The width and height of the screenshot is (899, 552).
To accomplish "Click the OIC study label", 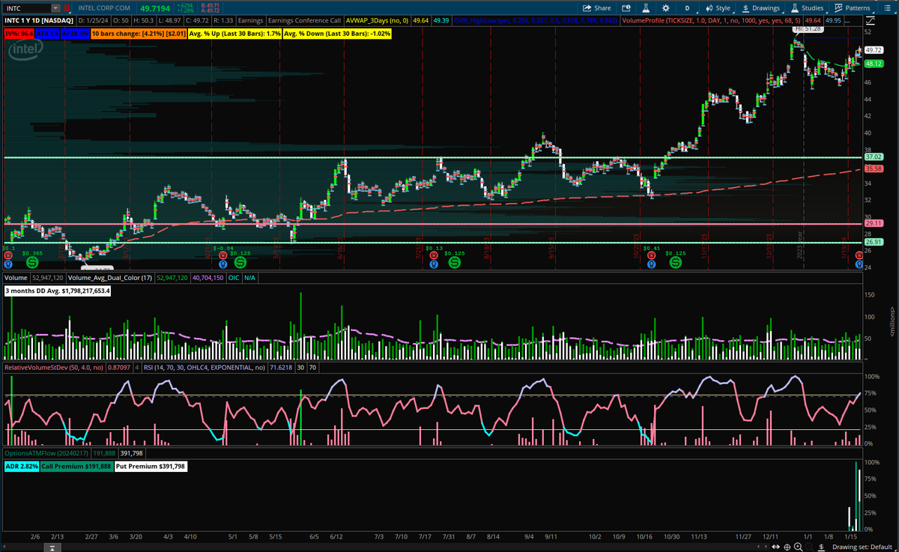I will pos(233,278).
